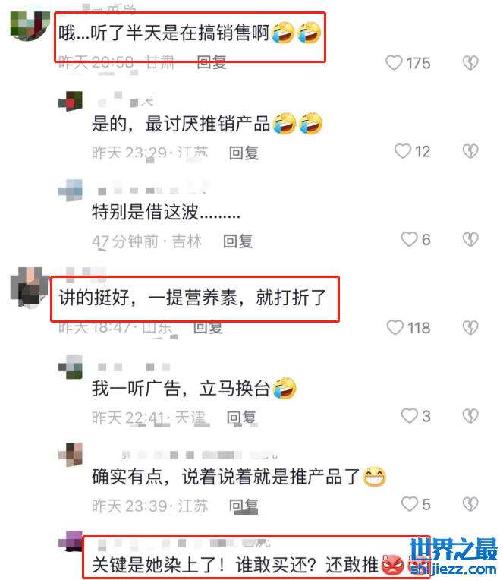Screen dimensions: 503x580
Task: Tap 回复 under the 天津 reply
Action: 241,418
